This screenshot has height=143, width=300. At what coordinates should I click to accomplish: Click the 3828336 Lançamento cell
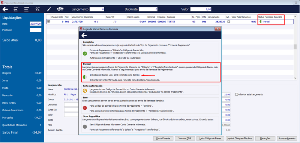(220, 22)
